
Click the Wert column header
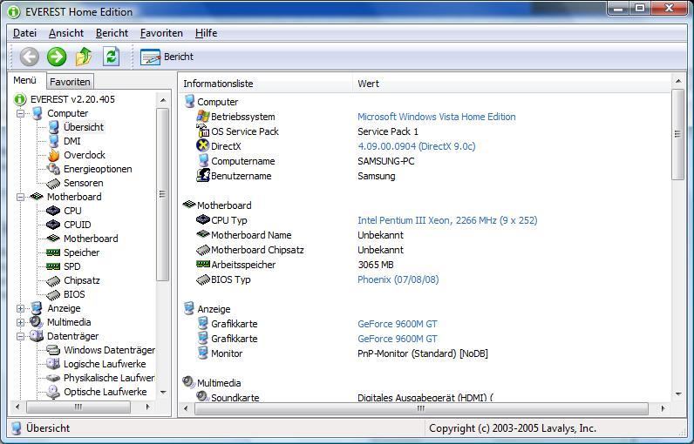tap(511, 84)
